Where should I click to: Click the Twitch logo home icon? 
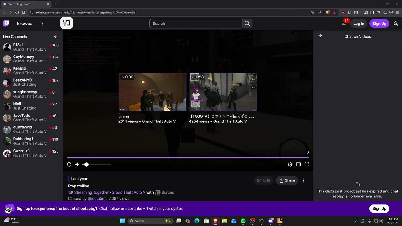[6, 24]
